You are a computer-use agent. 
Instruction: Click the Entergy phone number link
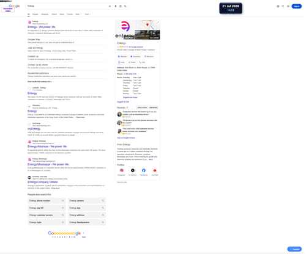point(130,74)
